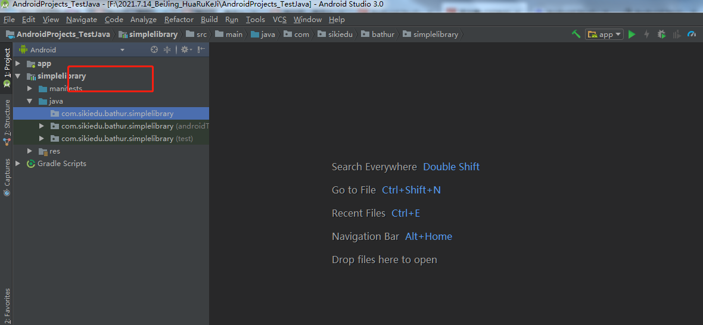The width and height of the screenshot is (703, 325).
Task: Open the Edit menu
Action: click(29, 19)
